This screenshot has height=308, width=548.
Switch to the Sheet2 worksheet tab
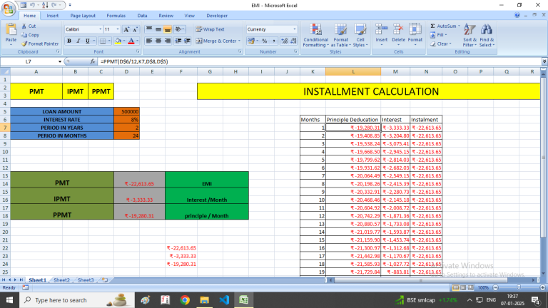(61, 280)
